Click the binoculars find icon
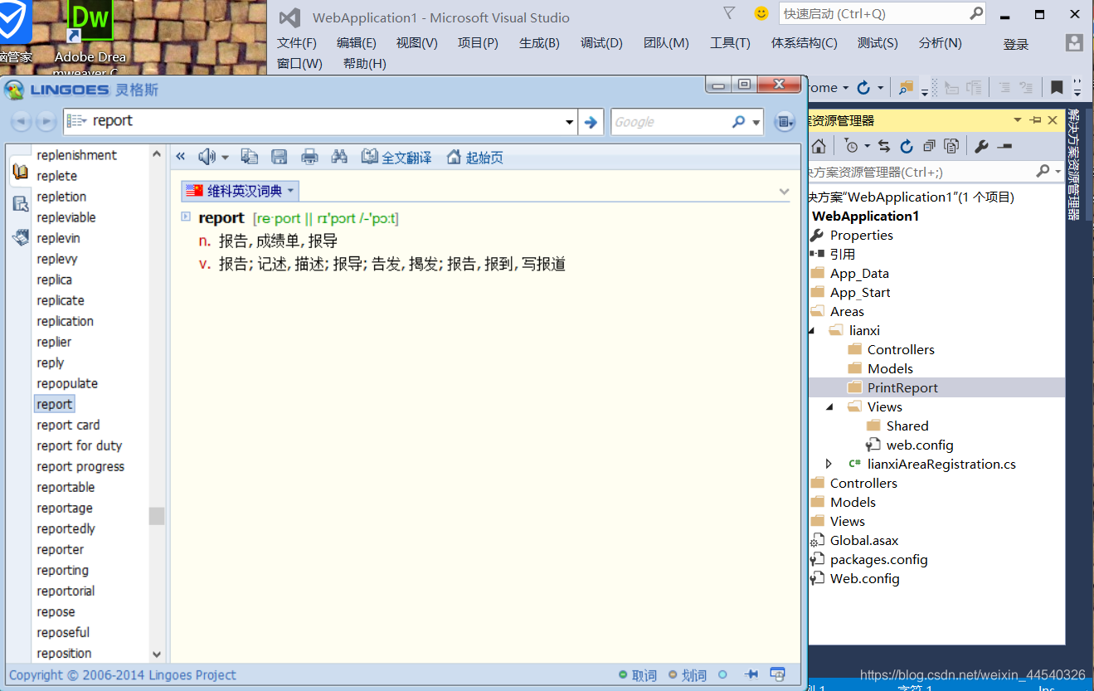 (x=339, y=157)
